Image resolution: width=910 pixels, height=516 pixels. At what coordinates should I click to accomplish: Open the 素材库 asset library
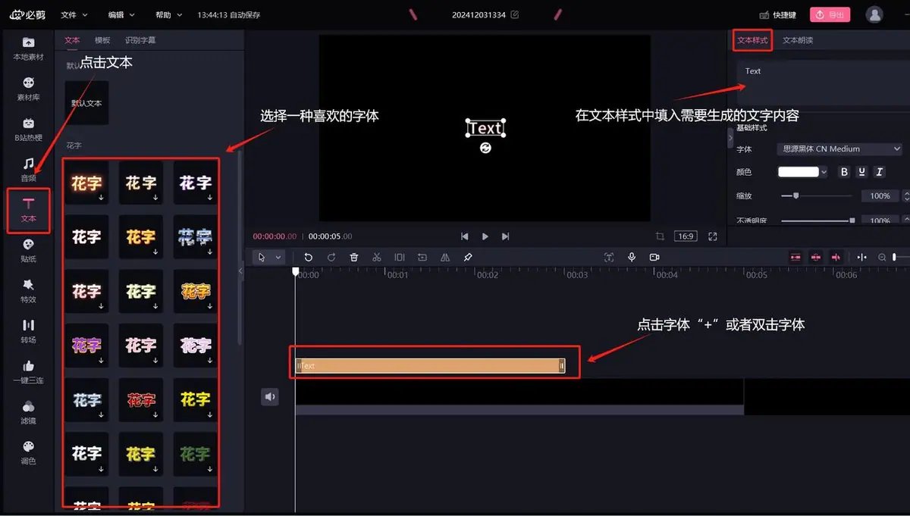point(28,89)
